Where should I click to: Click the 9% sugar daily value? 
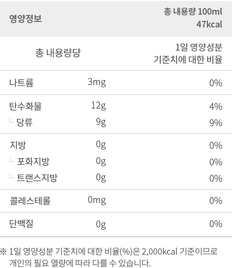(x=216, y=123)
